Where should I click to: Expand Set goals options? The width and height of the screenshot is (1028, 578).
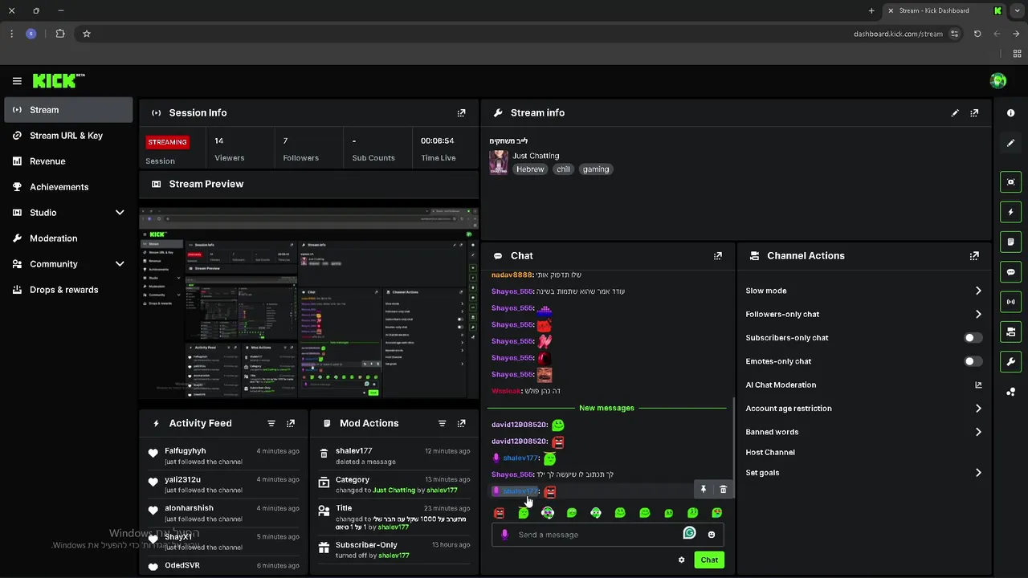pos(978,473)
